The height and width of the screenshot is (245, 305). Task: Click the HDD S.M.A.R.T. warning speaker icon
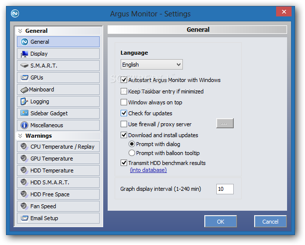click(24, 182)
